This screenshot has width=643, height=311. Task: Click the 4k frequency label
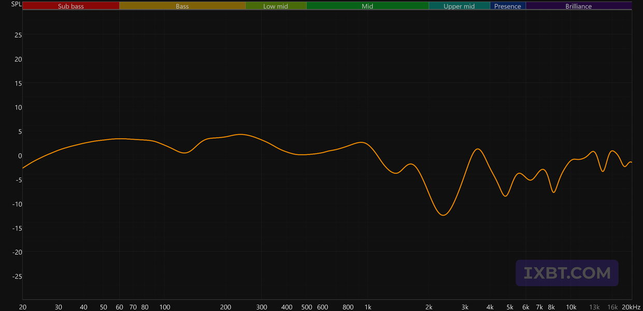(490, 307)
